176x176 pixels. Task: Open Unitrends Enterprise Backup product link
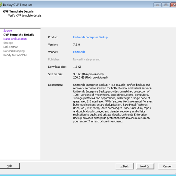90,37
